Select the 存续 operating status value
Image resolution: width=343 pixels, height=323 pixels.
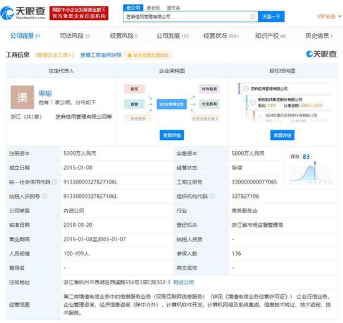pyautogui.click(x=237, y=167)
